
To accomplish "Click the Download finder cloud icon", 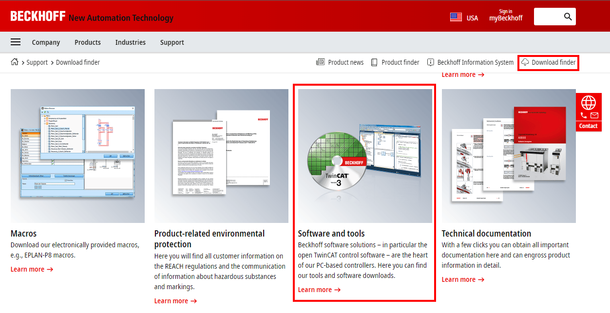I will point(525,62).
